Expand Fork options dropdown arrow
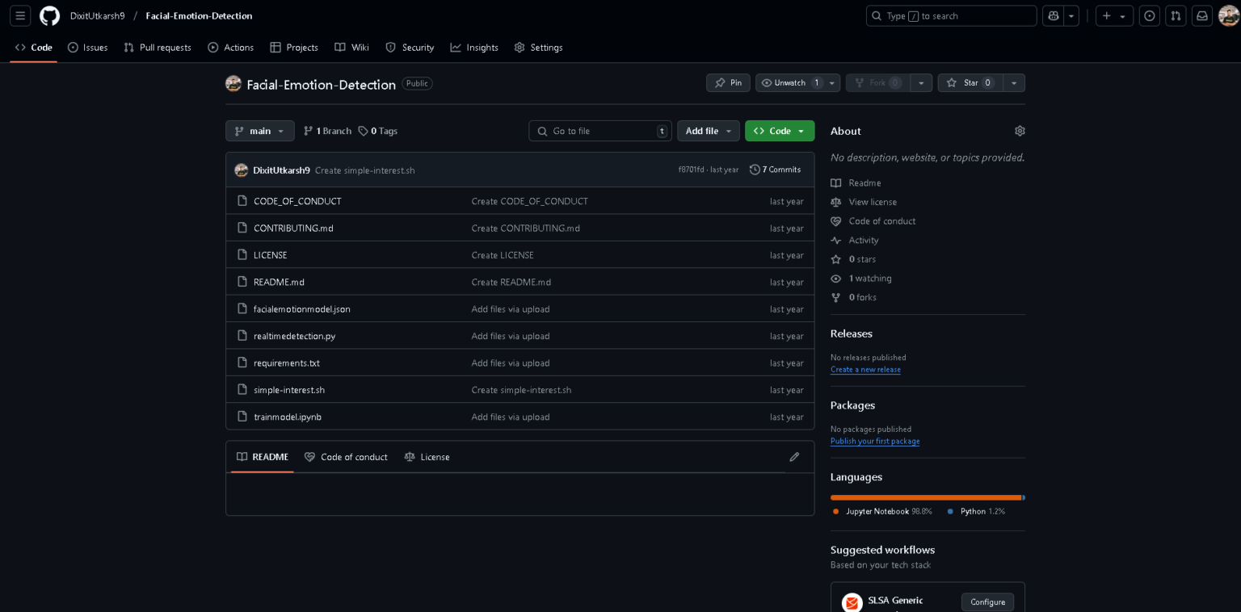Image resolution: width=1241 pixels, height=612 pixels. tap(921, 83)
